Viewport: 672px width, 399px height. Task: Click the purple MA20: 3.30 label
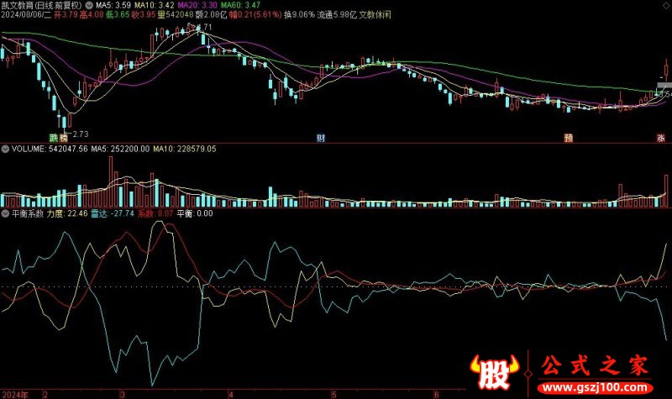(x=197, y=6)
